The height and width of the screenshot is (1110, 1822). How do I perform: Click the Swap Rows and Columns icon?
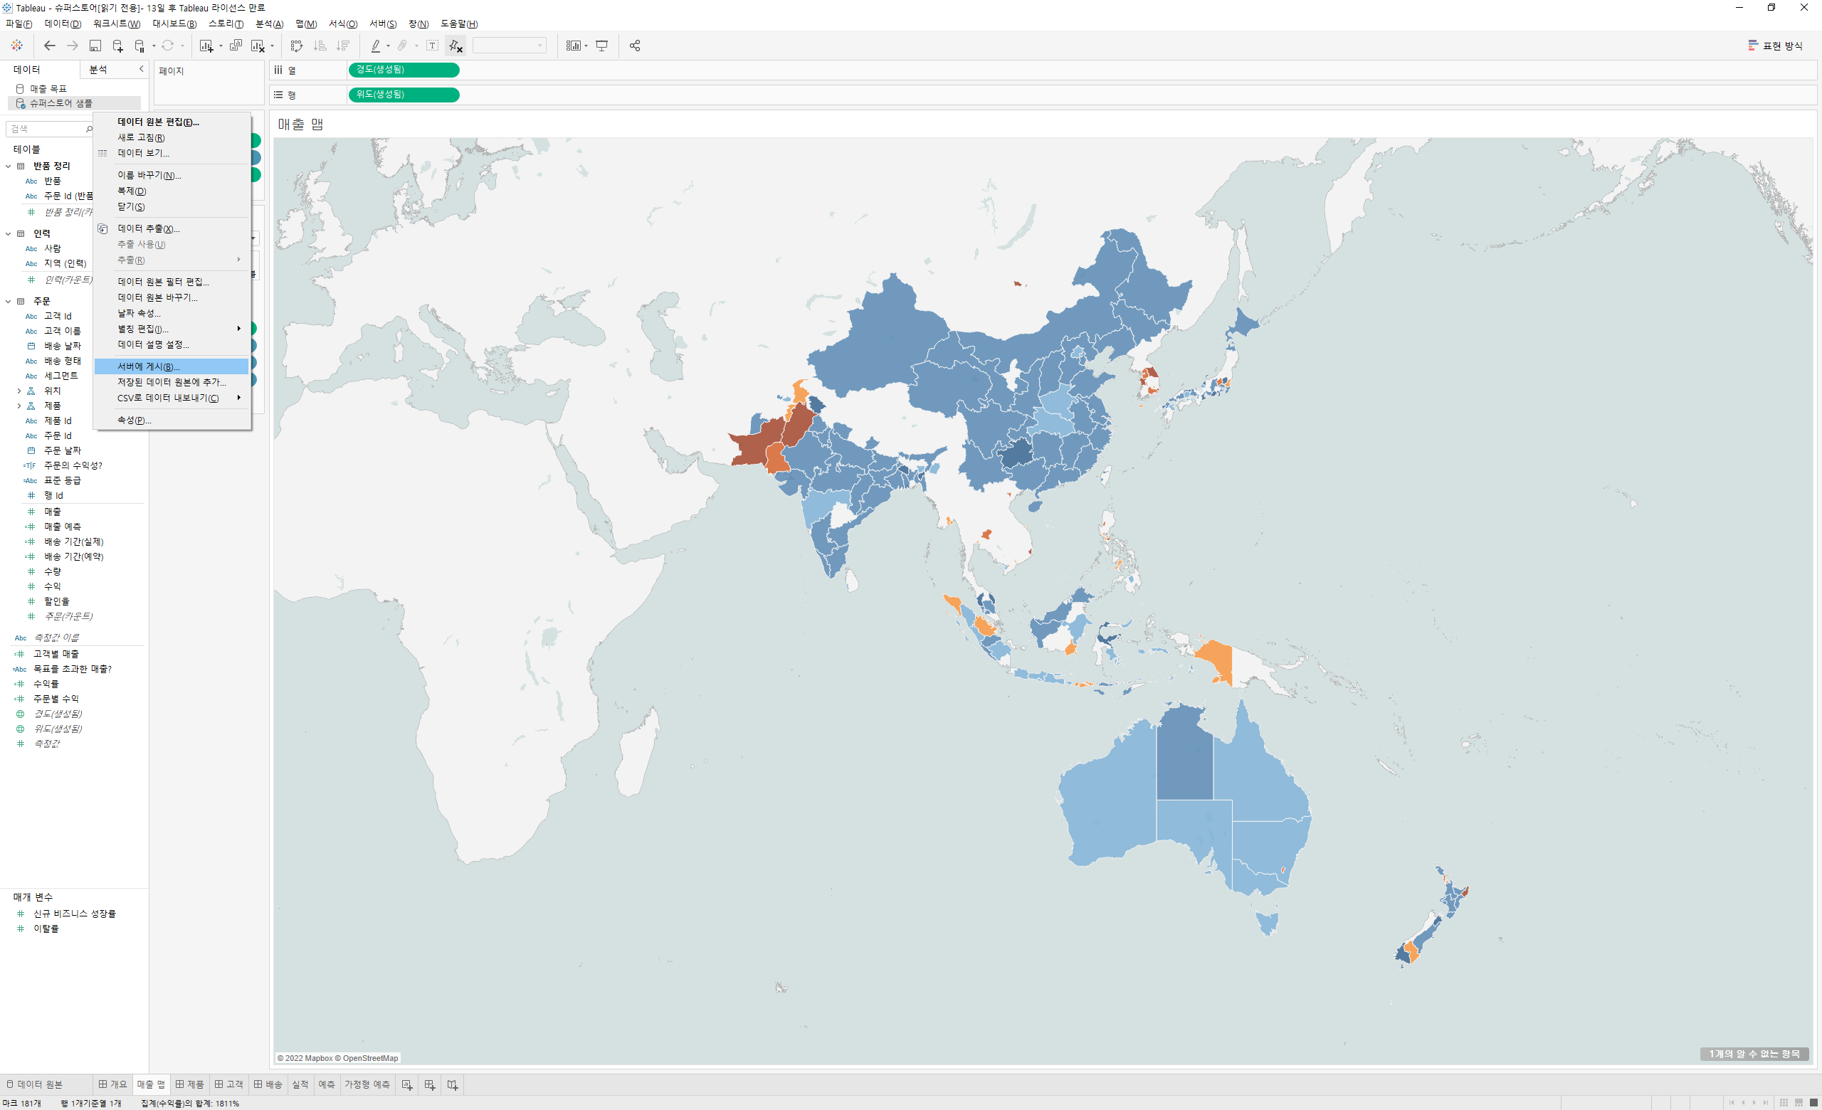297,46
